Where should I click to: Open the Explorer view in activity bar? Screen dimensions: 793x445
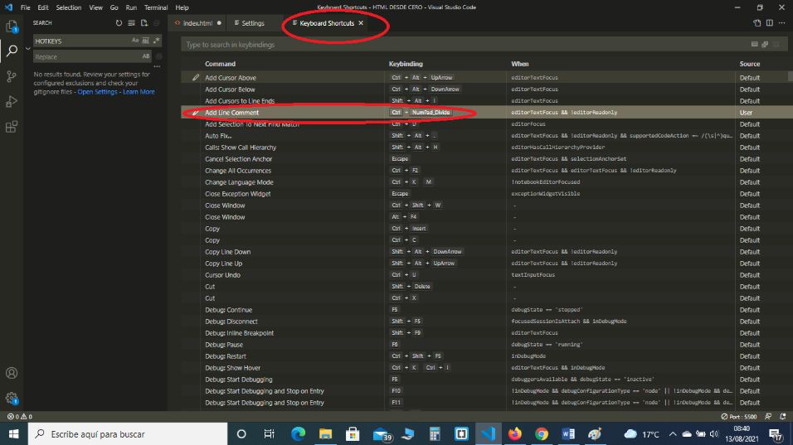point(12,26)
